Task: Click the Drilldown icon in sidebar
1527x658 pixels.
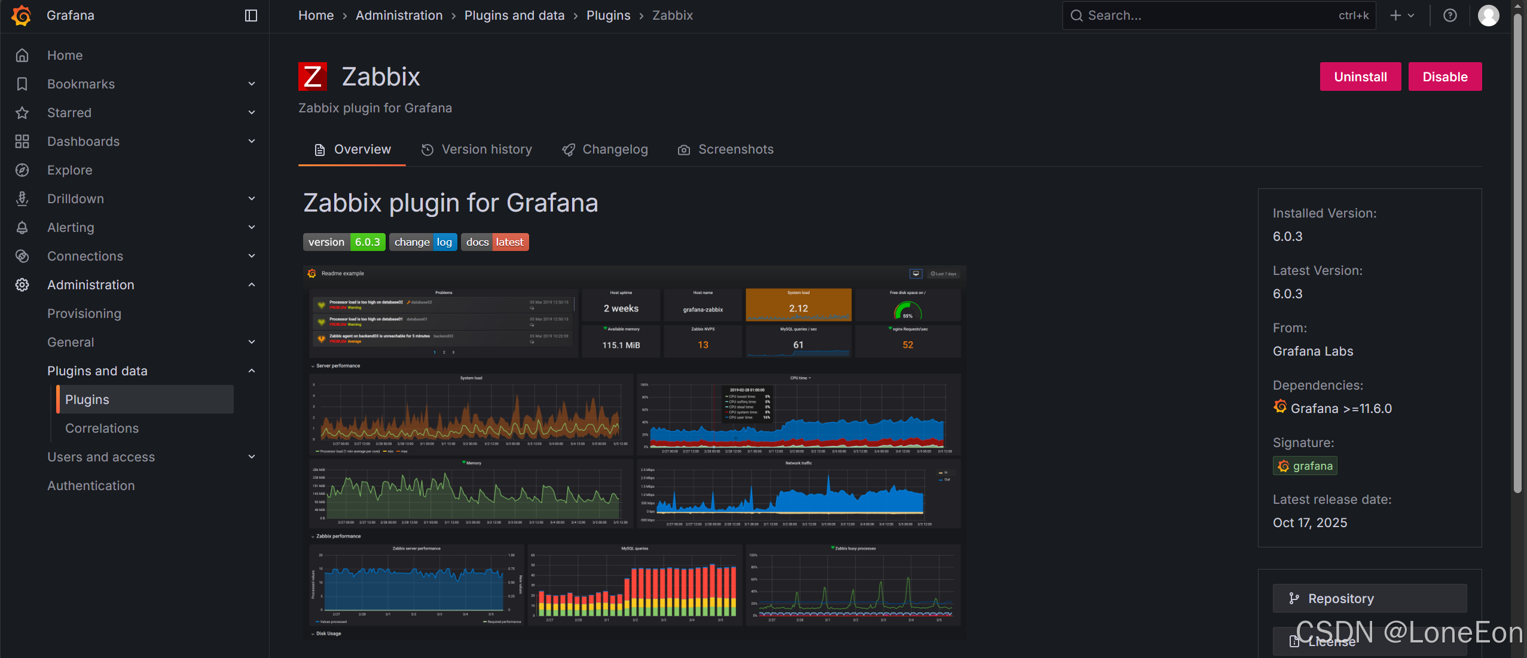Action: tap(22, 199)
